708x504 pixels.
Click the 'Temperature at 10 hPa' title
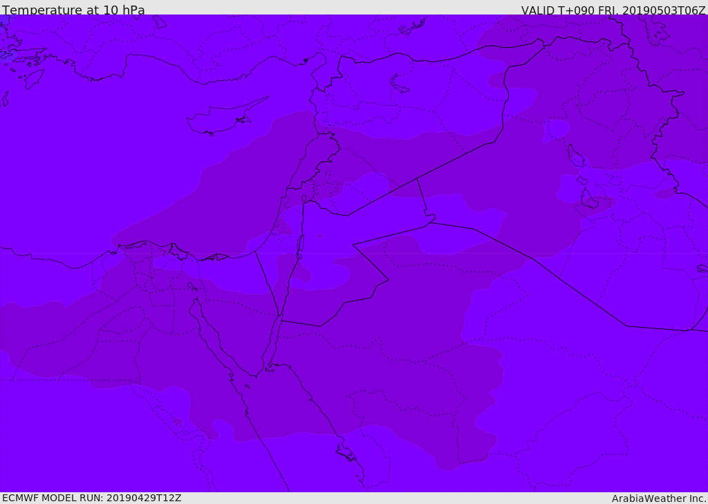(x=73, y=10)
